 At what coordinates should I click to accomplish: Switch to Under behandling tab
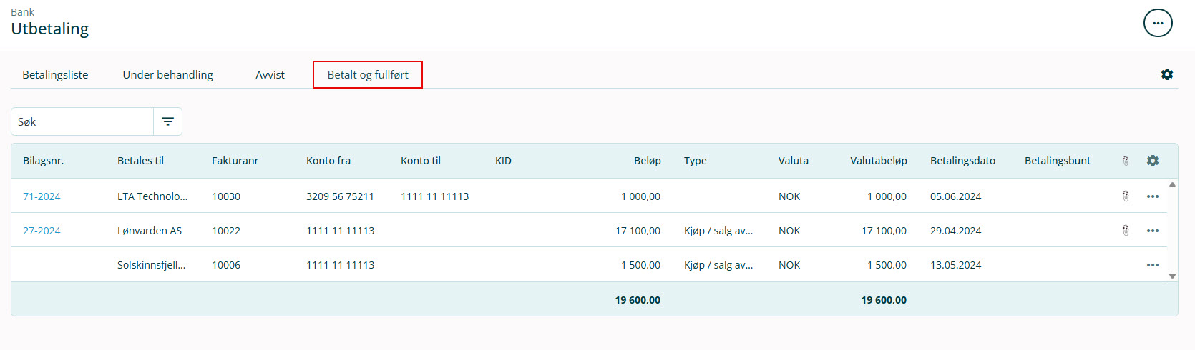tap(167, 75)
